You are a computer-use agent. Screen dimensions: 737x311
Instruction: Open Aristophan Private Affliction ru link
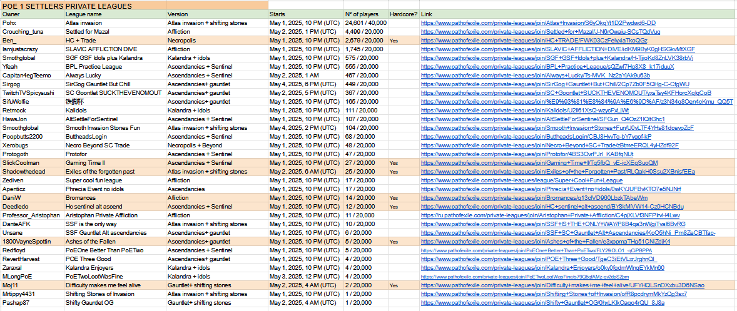551,215
